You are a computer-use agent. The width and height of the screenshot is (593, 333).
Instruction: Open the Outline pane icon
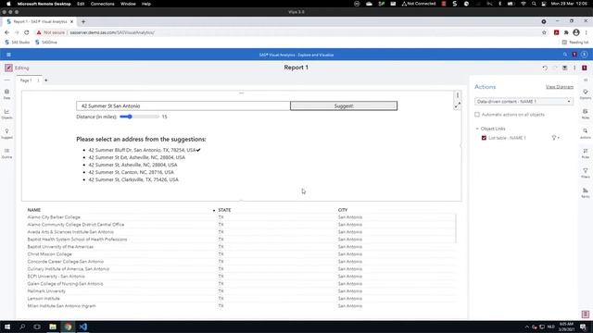pos(6,153)
